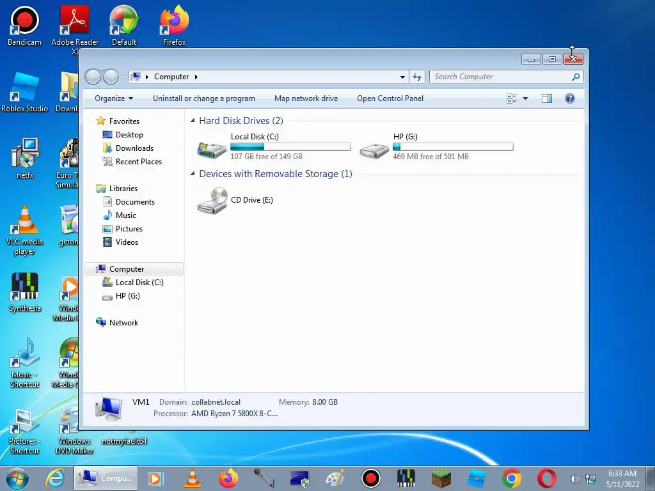
Task: Collapse the Hard Disk Drives group
Action: click(193, 121)
